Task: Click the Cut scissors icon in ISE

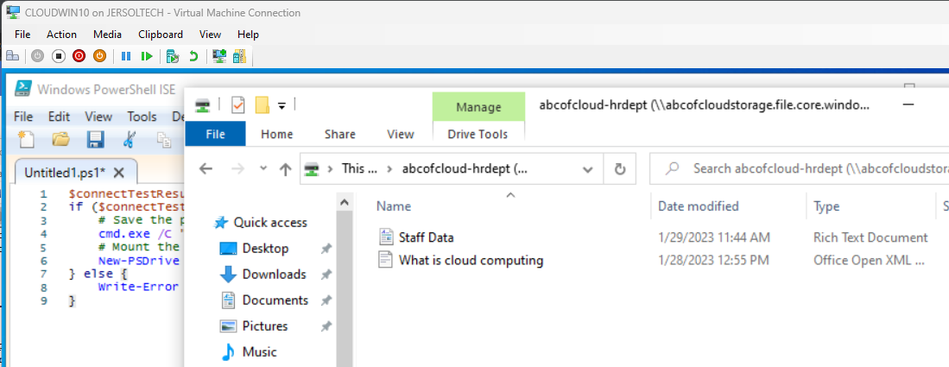Action: pos(130,139)
